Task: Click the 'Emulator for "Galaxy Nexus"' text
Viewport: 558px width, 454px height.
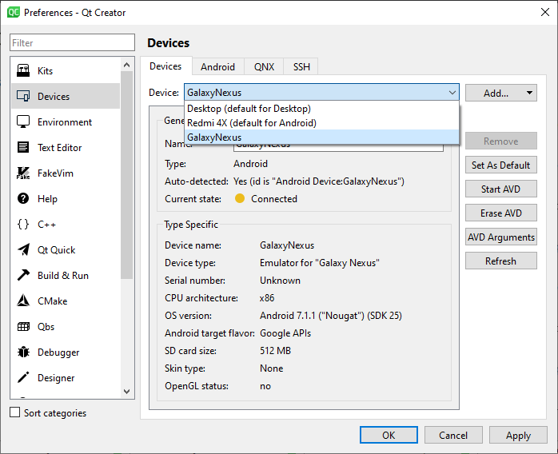Action: [320, 263]
